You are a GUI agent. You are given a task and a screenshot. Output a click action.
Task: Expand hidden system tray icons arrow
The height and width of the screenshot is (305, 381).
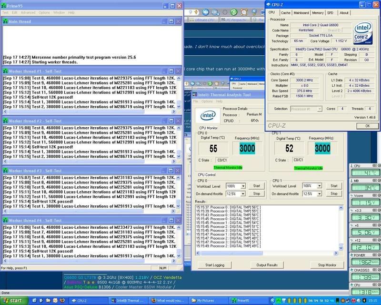pos(272,301)
